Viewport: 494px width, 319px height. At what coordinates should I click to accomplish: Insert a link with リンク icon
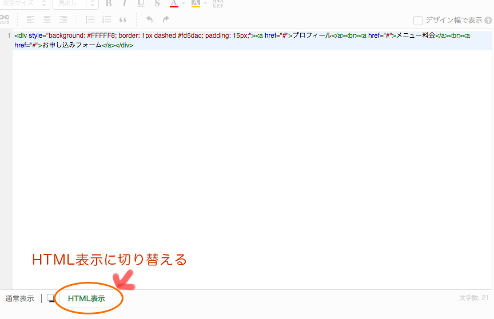pyautogui.click(x=5, y=19)
